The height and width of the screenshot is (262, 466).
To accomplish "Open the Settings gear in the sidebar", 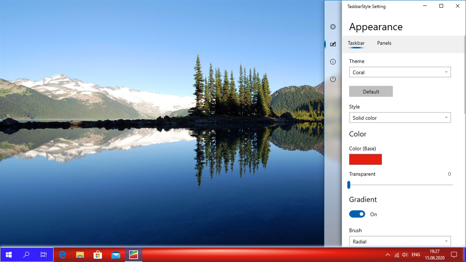I will click(x=332, y=27).
